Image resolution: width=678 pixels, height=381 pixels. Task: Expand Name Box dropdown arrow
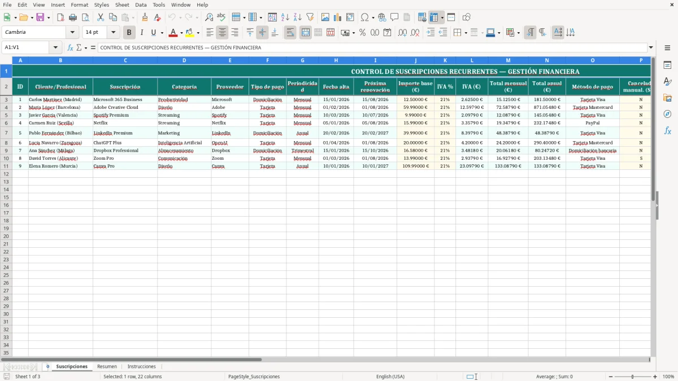(x=55, y=48)
